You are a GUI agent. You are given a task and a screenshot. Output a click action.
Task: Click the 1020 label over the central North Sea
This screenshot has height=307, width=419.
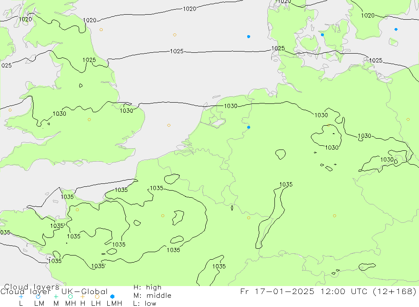pos(189,9)
